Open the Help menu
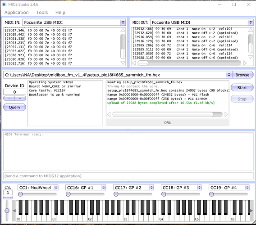Viewport: 256px width, 225px height. [x=60, y=13]
